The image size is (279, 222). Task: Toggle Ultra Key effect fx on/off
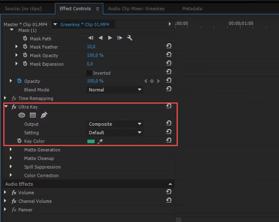tap(14, 107)
